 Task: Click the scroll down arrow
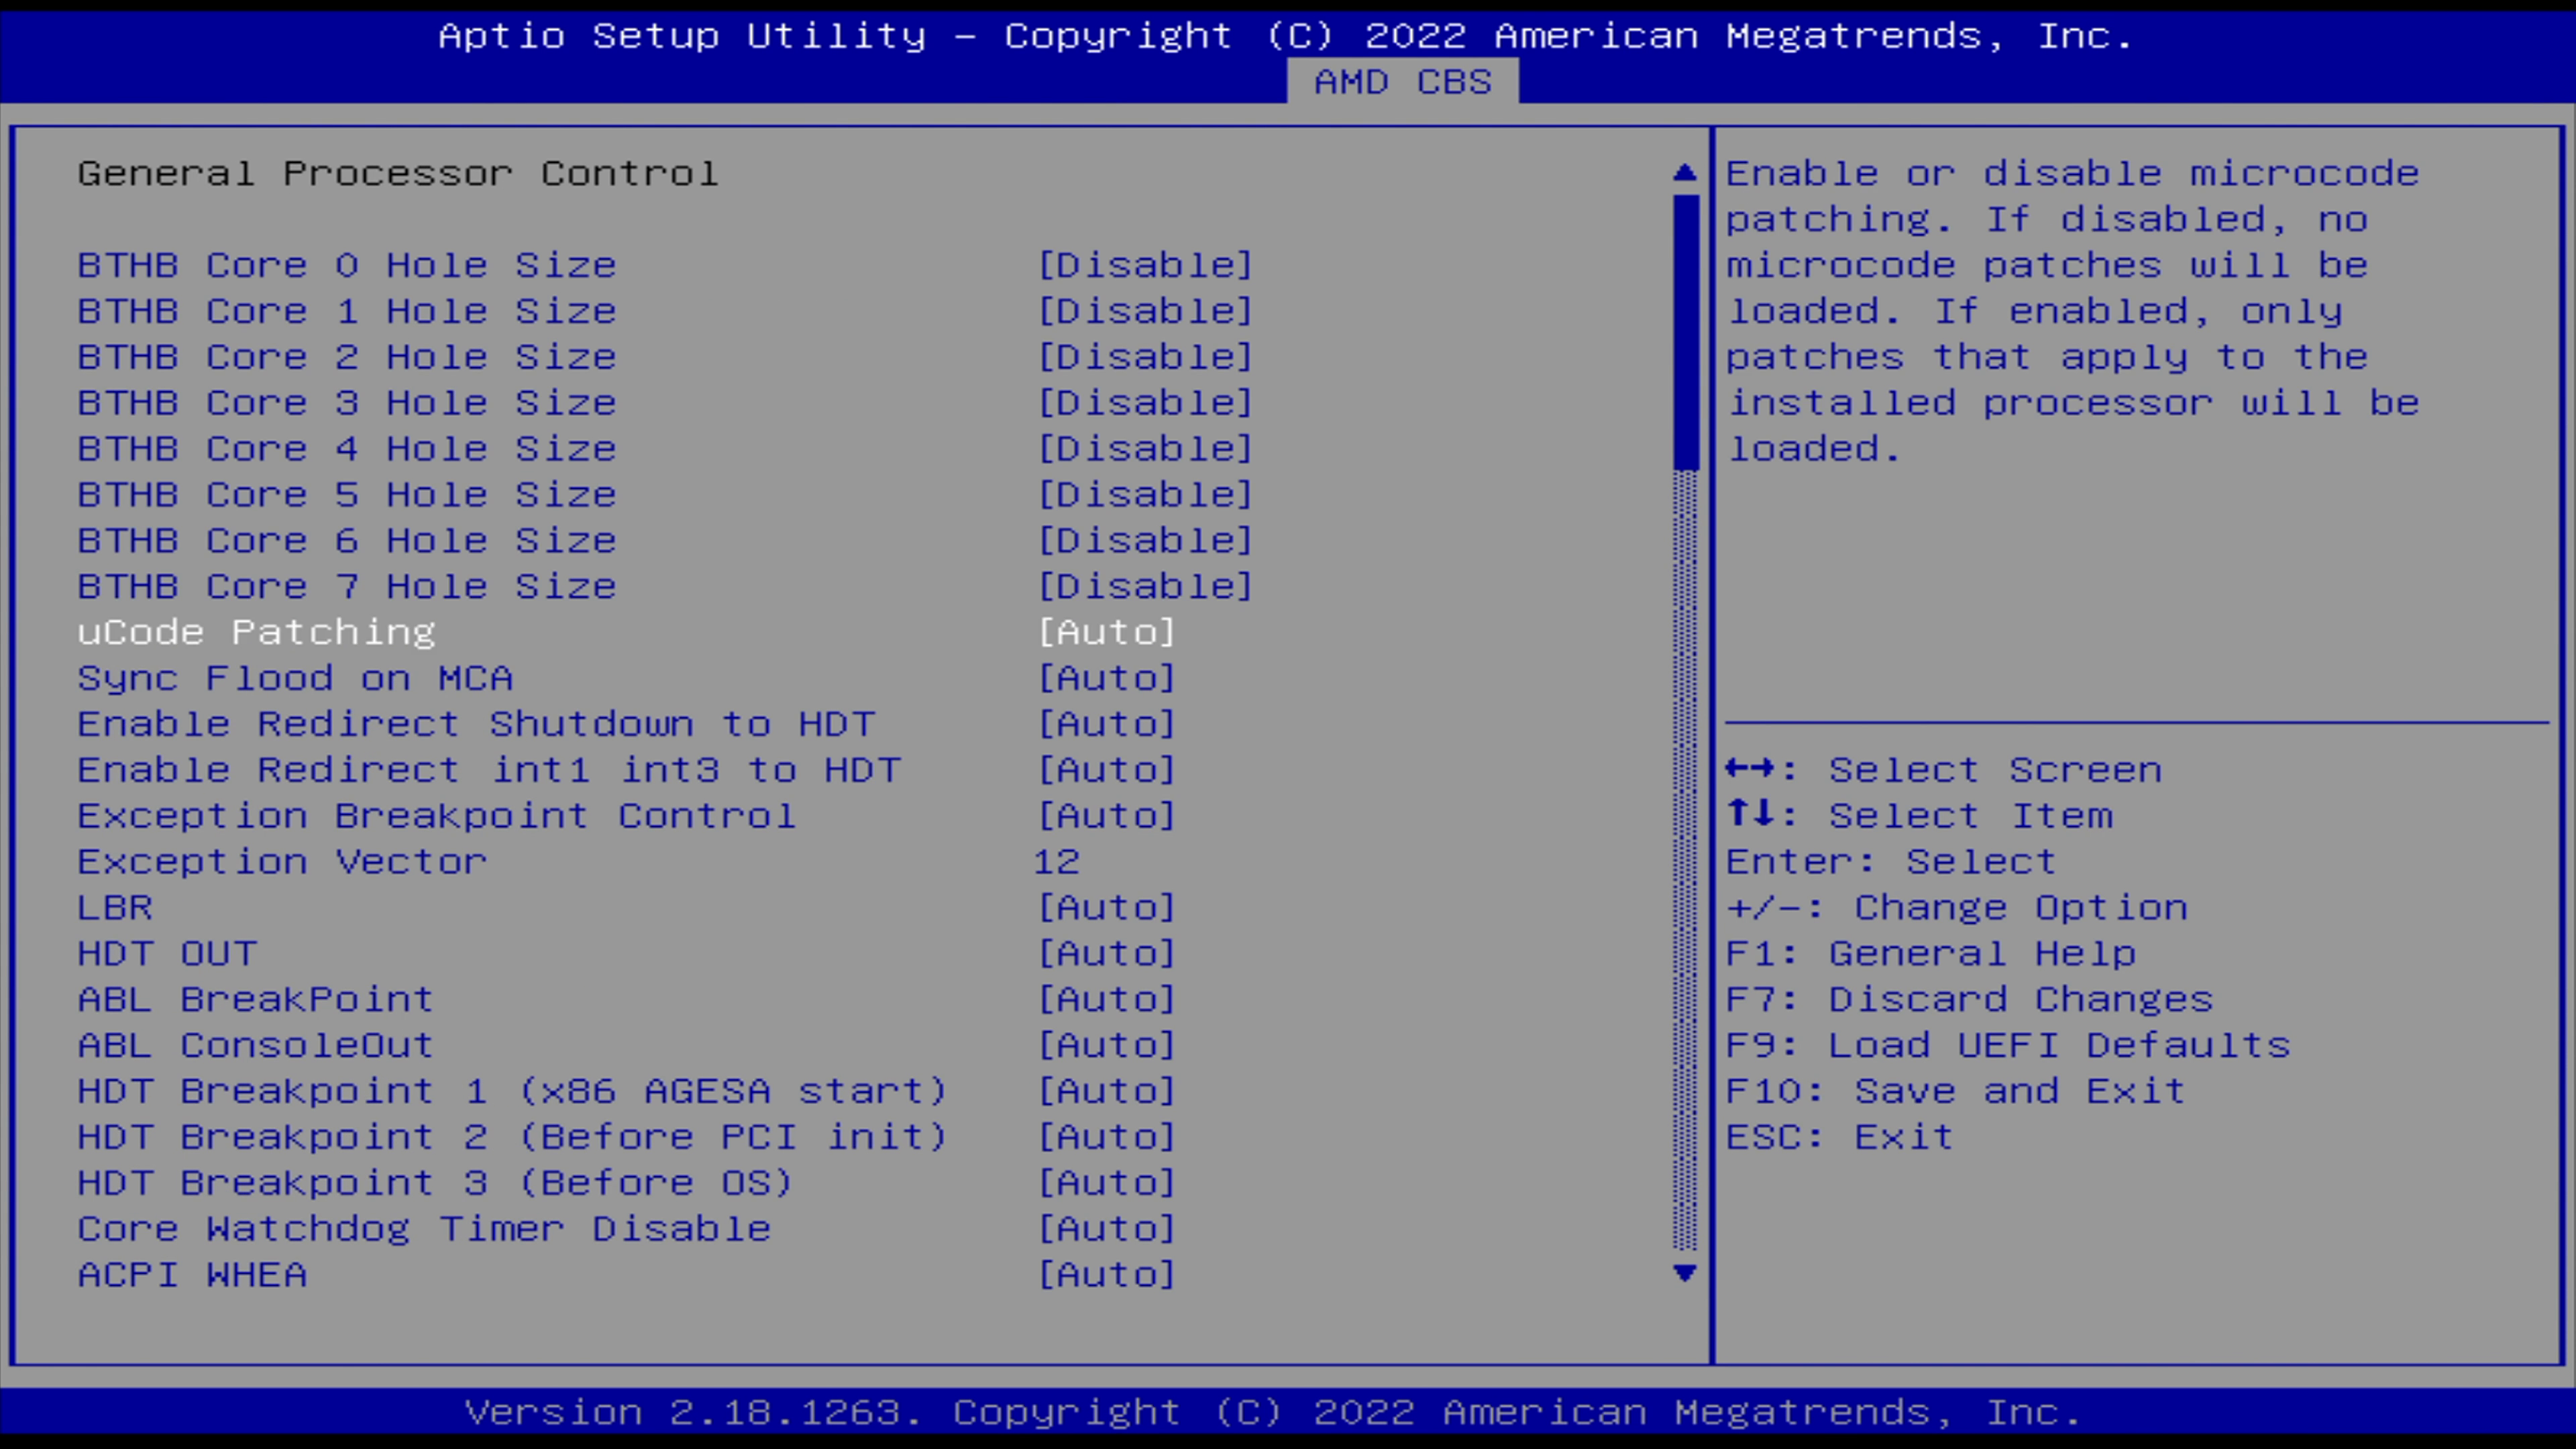1685,1273
